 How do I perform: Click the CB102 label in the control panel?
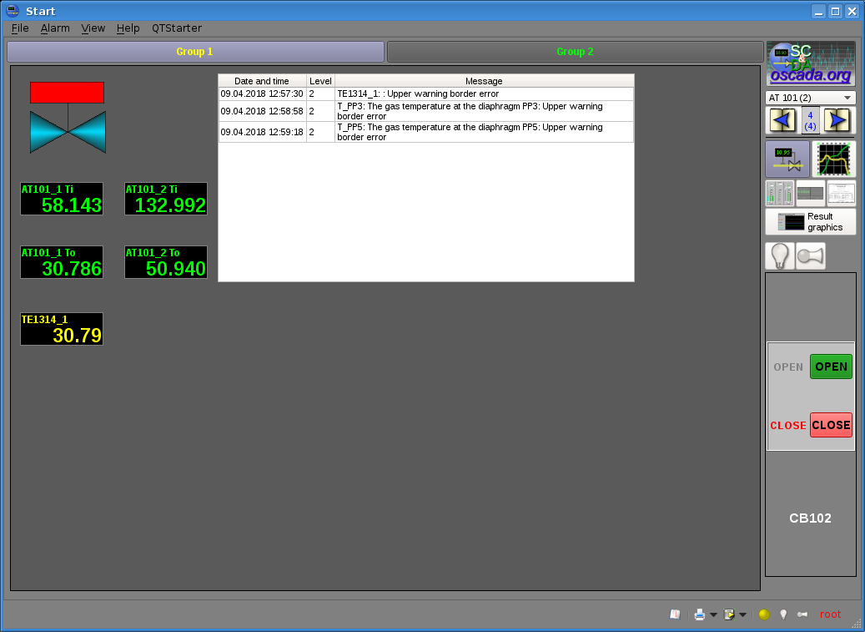tap(811, 518)
